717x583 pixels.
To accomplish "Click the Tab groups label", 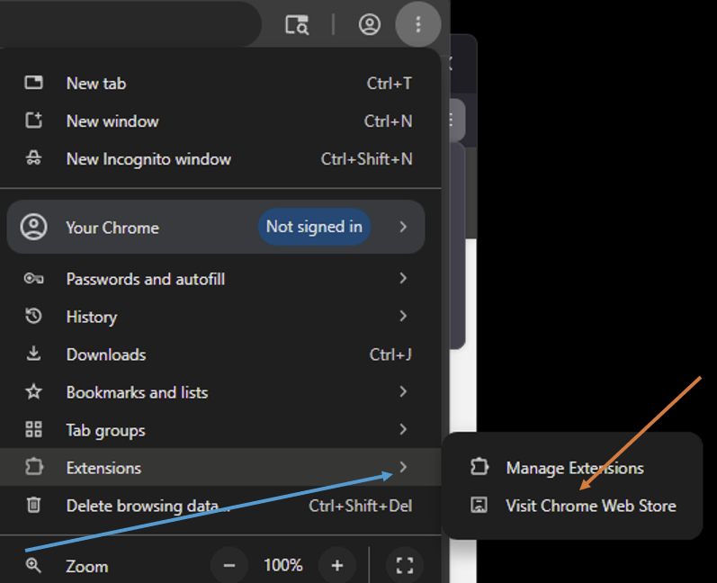I will (x=105, y=430).
